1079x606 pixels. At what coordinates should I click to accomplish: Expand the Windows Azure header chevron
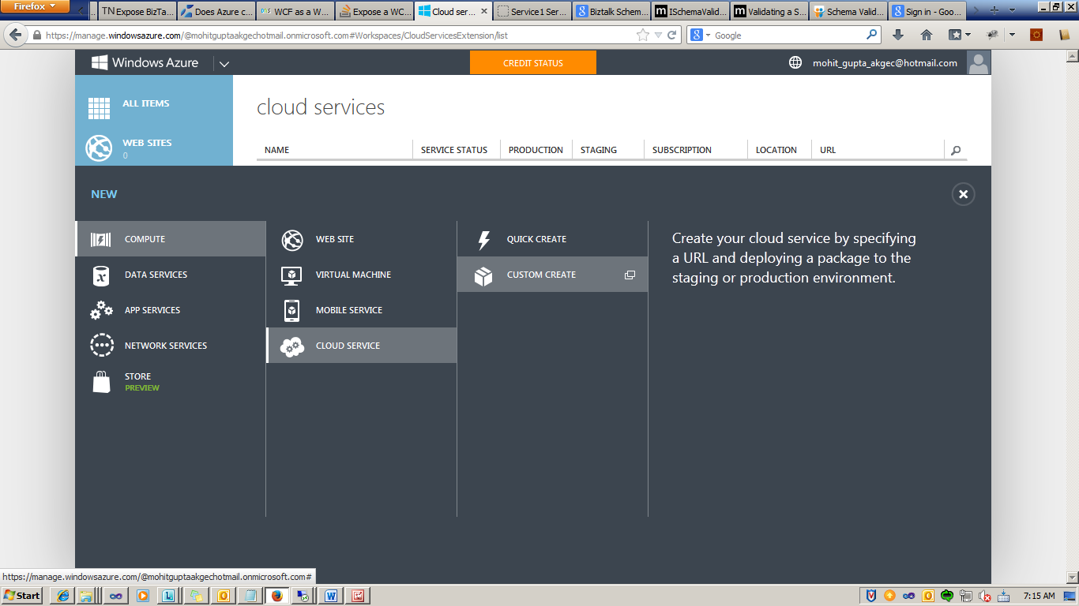click(x=224, y=64)
